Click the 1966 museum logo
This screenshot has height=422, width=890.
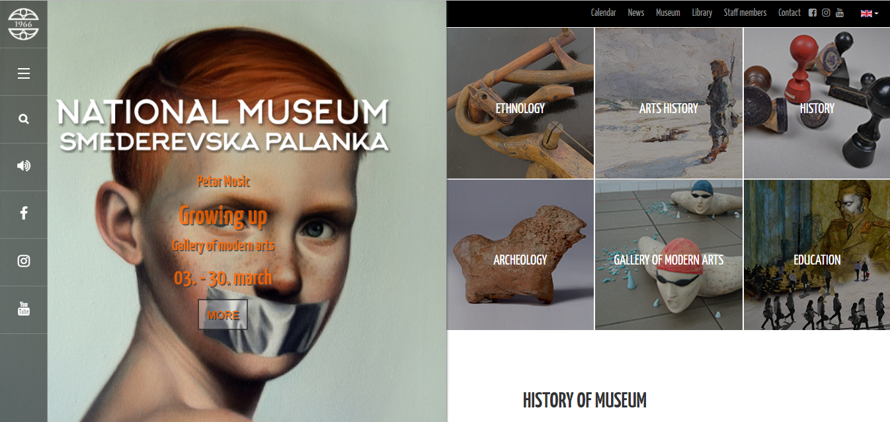pos(23,24)
